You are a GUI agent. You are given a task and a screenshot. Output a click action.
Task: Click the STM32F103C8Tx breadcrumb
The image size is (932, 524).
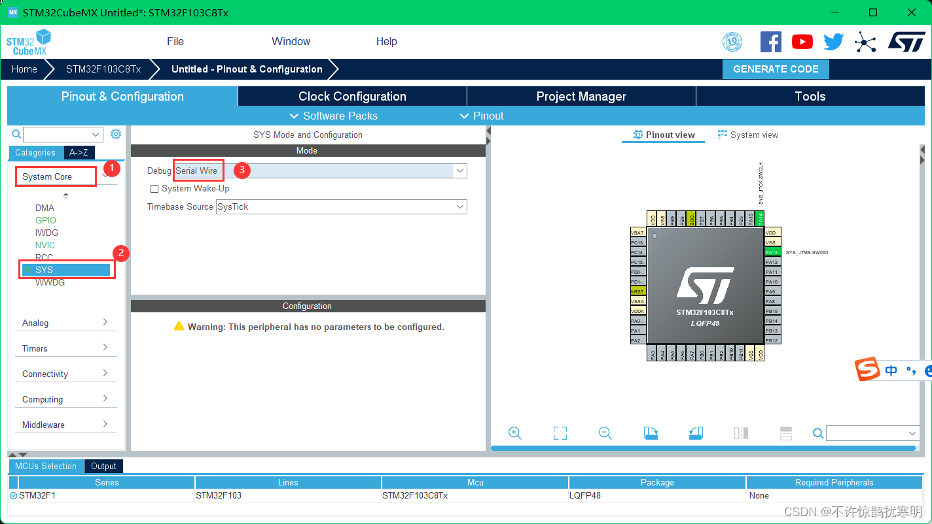pos(103,69)
